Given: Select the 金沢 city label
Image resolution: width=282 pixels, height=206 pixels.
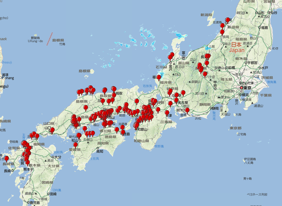Looking at the screenshot, I should pos(170,68).
